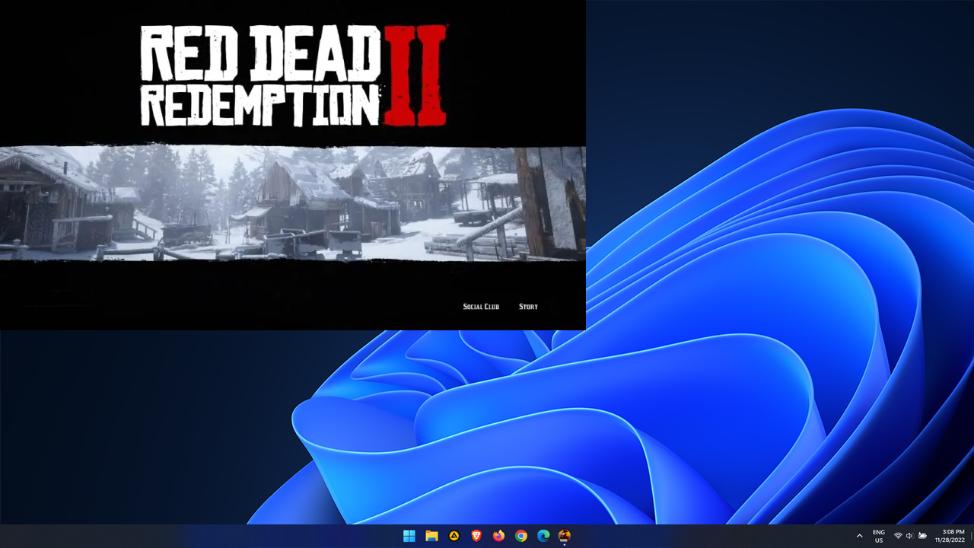This screenshot has height=548, width=974.
Task: Open the clock showing 3:08 PM
Action: (x=950, y=536)
